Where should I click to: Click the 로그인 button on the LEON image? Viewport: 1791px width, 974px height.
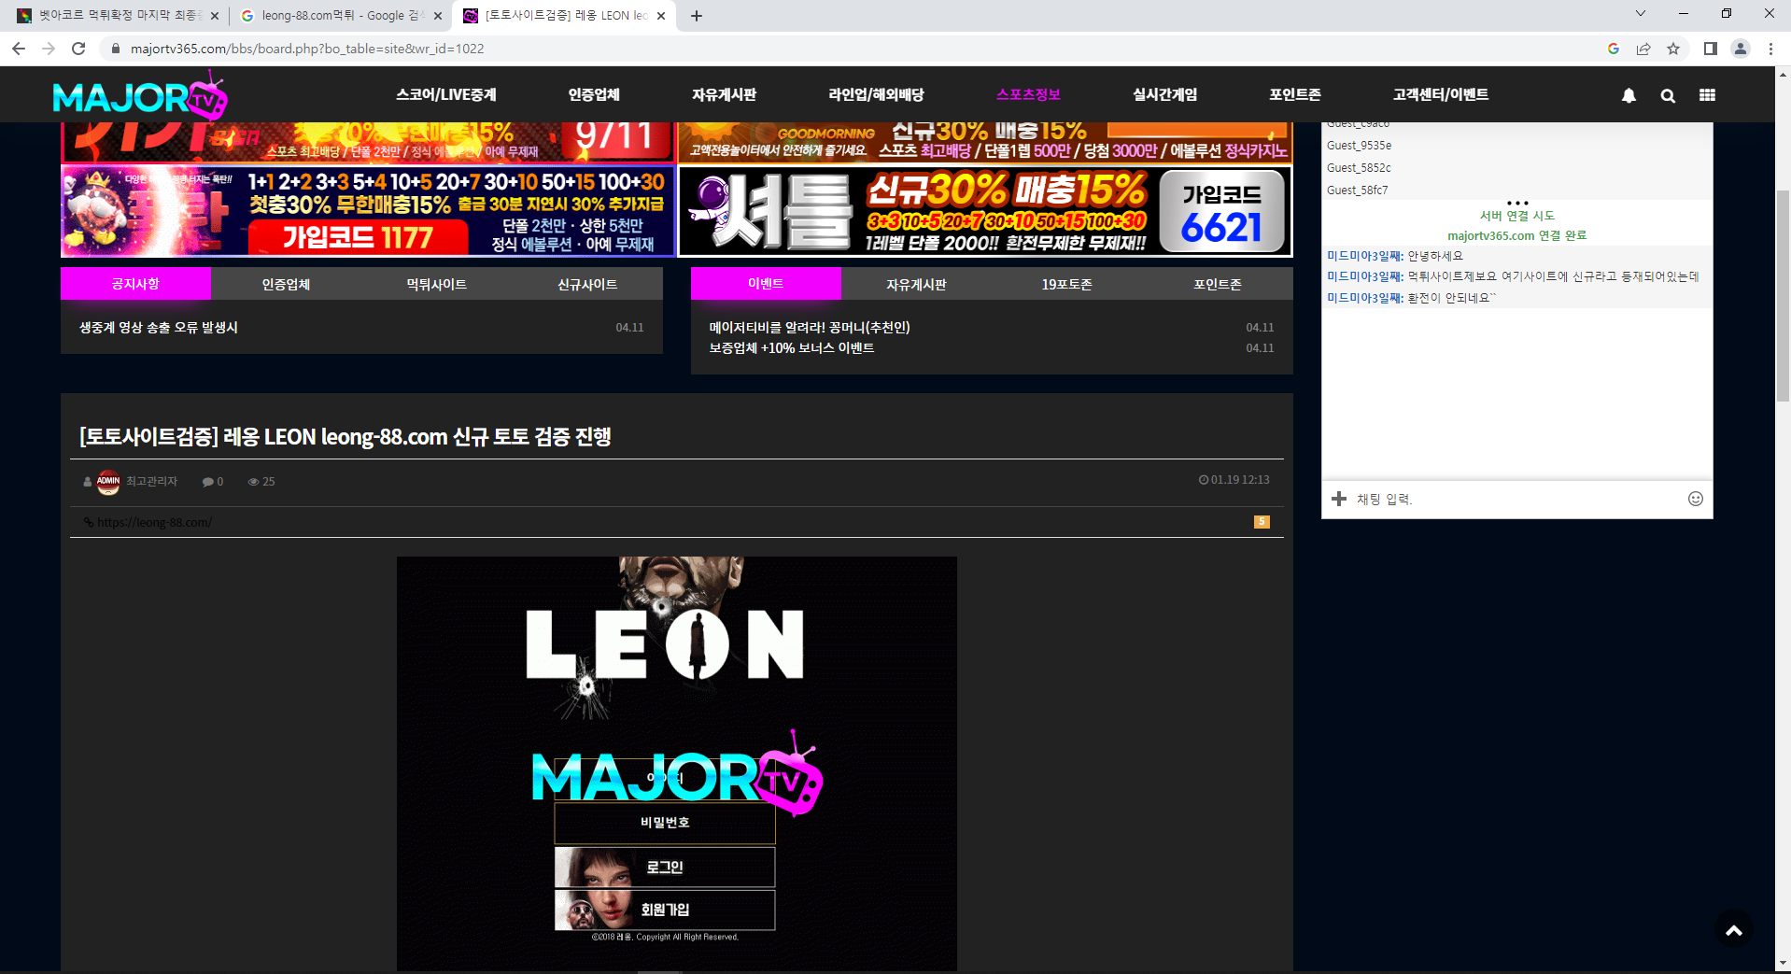coord(664,867)
